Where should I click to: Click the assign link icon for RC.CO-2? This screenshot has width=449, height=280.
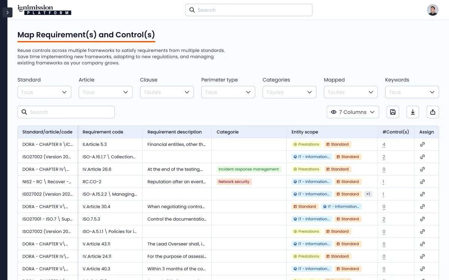coord(422,182)
